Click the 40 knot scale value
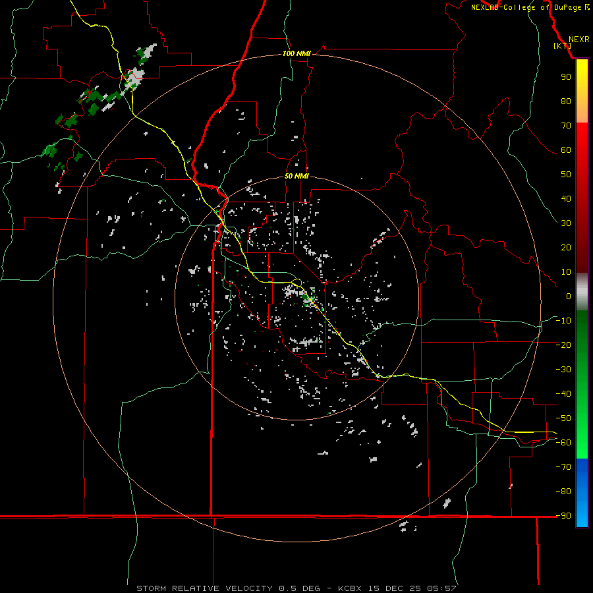The width and height of the screenshot is (593, 593). coord(566,198)
